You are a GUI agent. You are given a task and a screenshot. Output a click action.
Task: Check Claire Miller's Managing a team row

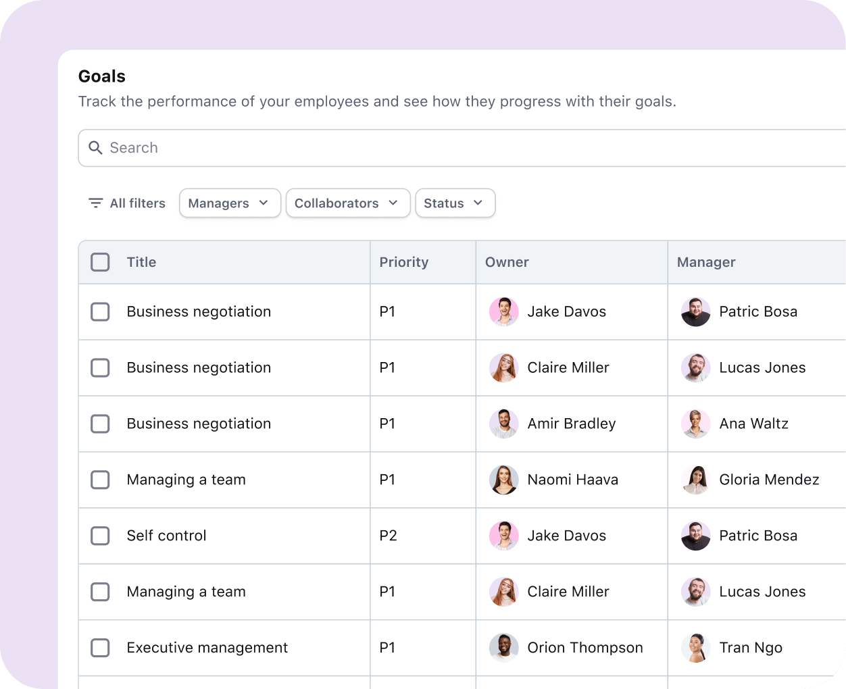tap(100, 592)
